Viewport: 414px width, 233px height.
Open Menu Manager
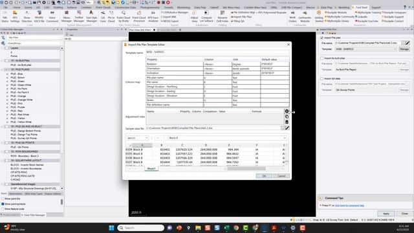tap(66, 16)
